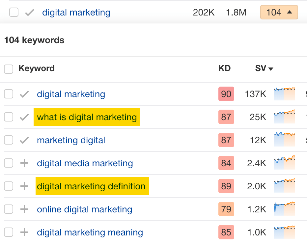Click the plus icon beside "online digital marketing"
The height and width of the screenshot is (243, 307).
[x=25, y=209]
